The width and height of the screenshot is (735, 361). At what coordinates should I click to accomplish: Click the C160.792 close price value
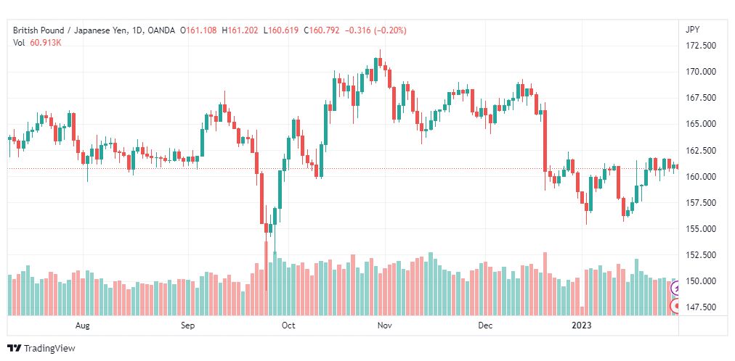(321, 30)
